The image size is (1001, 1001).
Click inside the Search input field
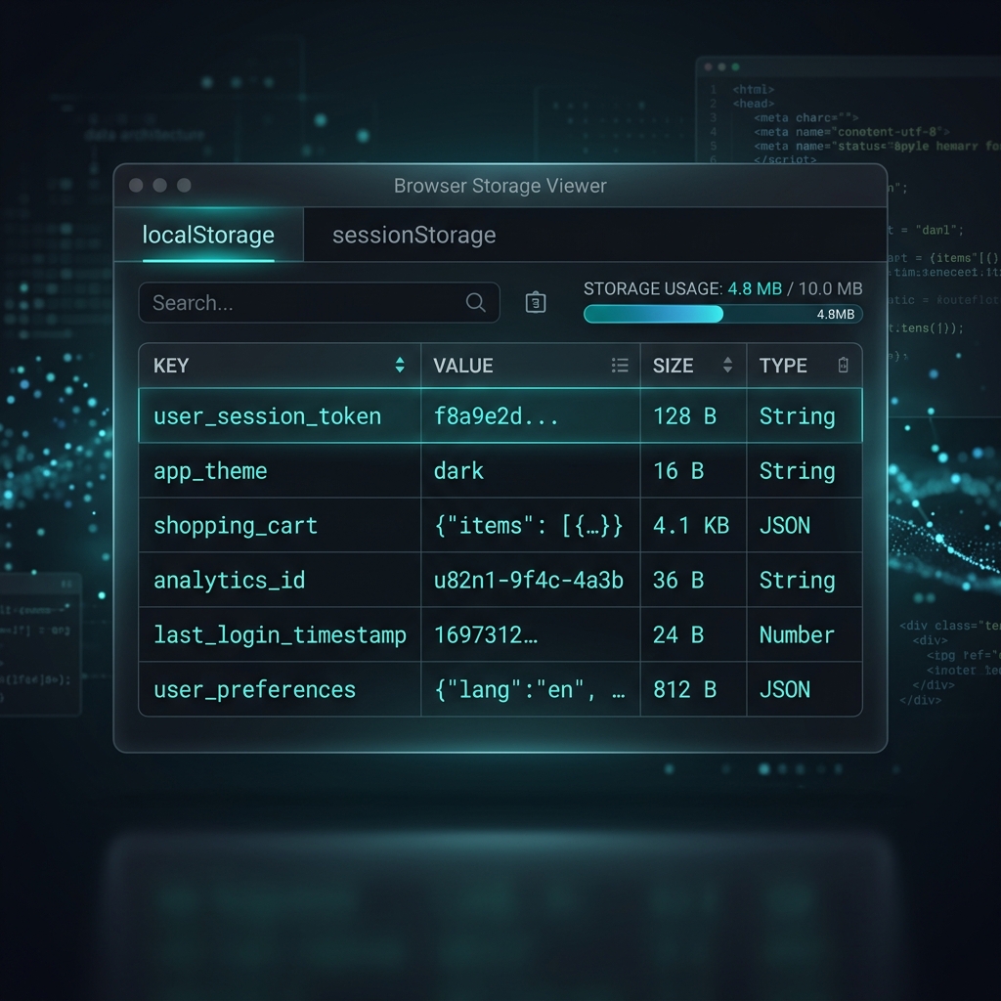293,302
